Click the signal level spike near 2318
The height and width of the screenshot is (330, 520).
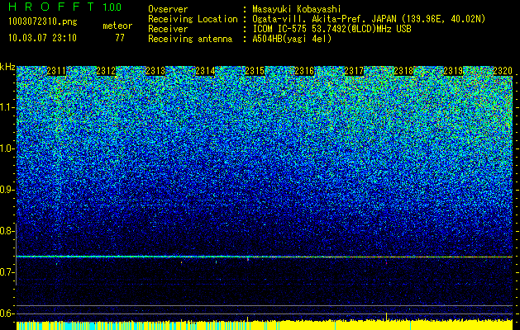386,316
